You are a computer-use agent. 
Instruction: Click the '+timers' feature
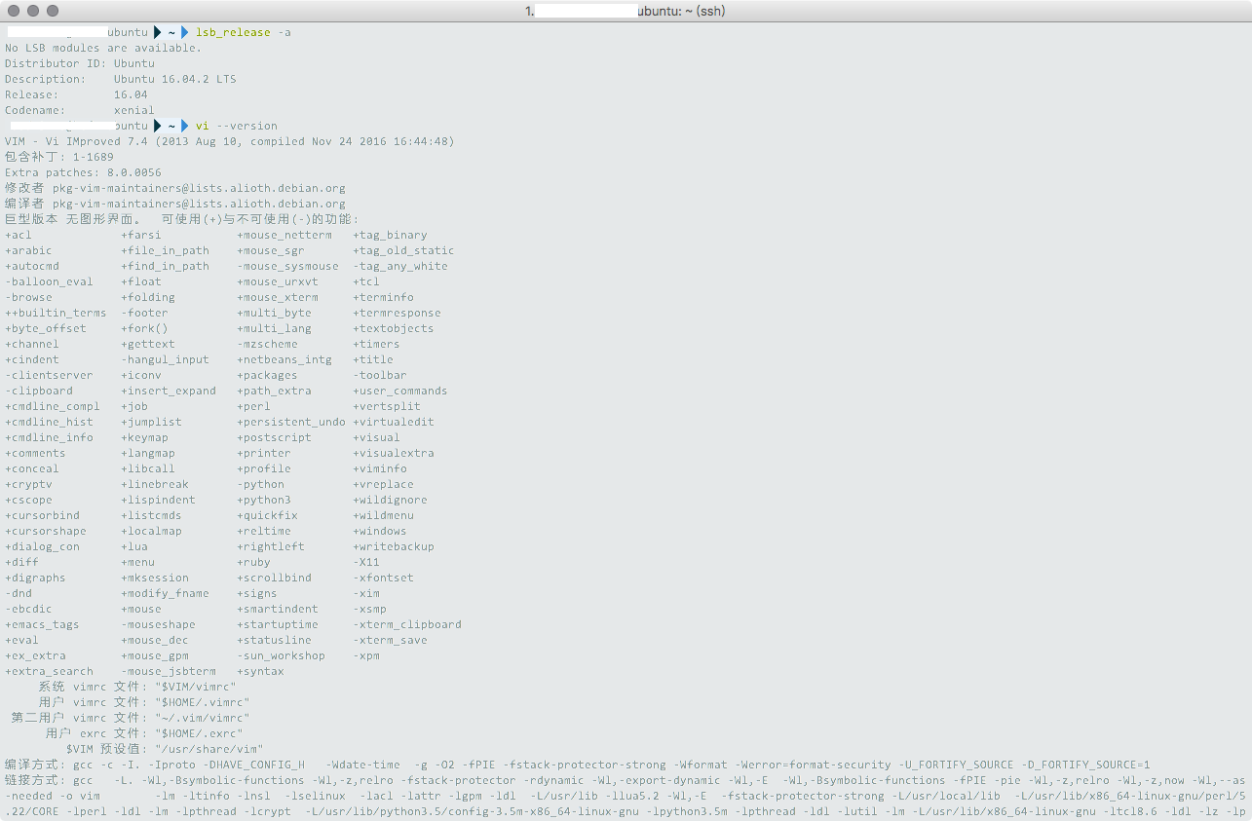click(377, 344)
